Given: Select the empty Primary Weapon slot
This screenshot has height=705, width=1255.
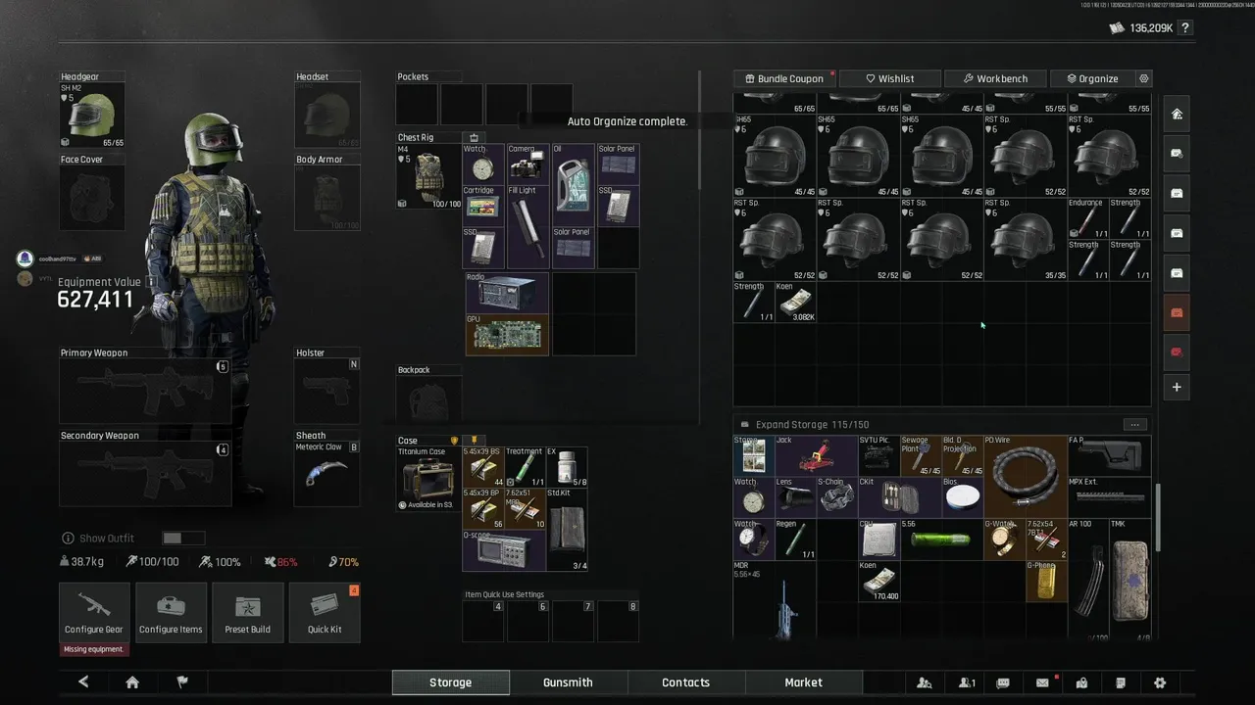Looking at the screenshot, I should point(146,392).
